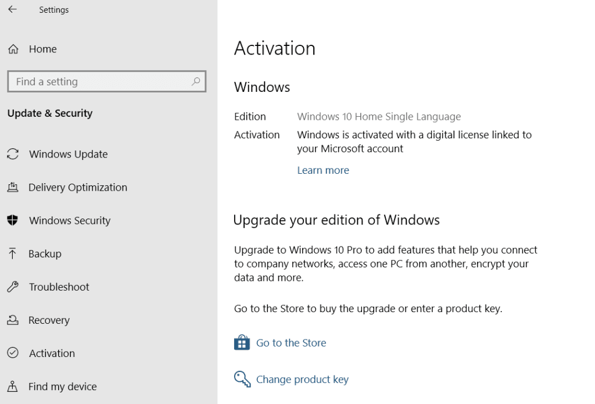The image size is (595, 404).
Task: Click the 'Windows is activated with a digital license' text
Action: point(414,142)
